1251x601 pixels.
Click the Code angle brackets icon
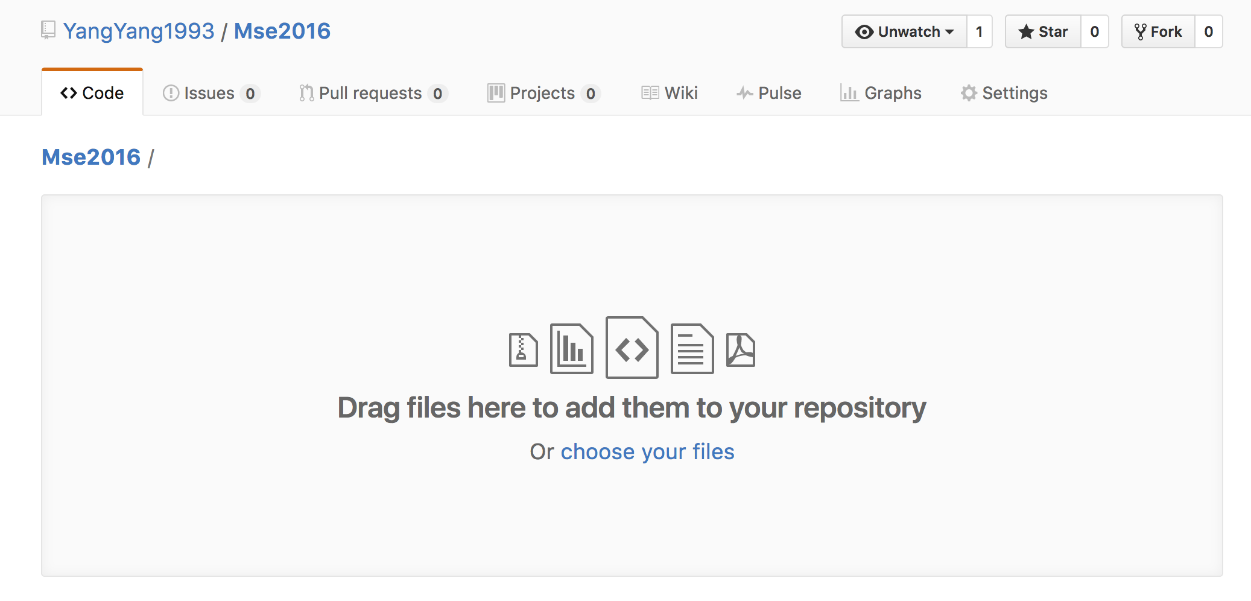(x=69, y=93)
